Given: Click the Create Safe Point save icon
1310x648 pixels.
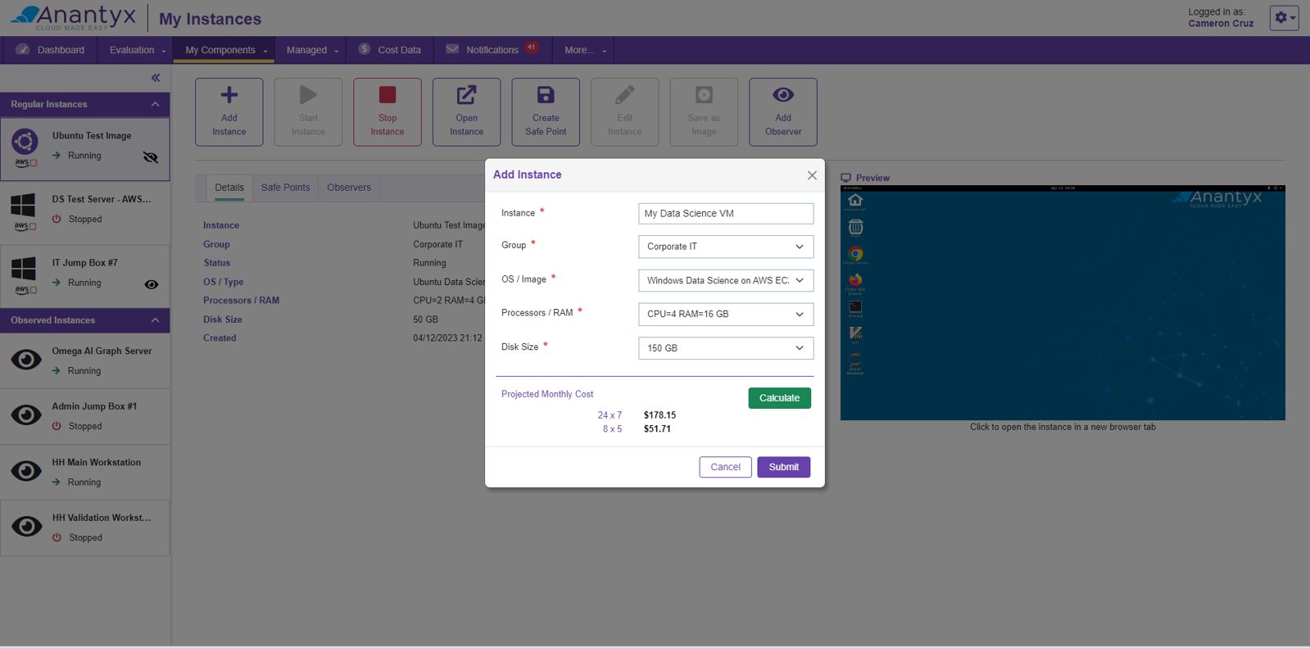Looking at the screenshot, I should [546, 95].
